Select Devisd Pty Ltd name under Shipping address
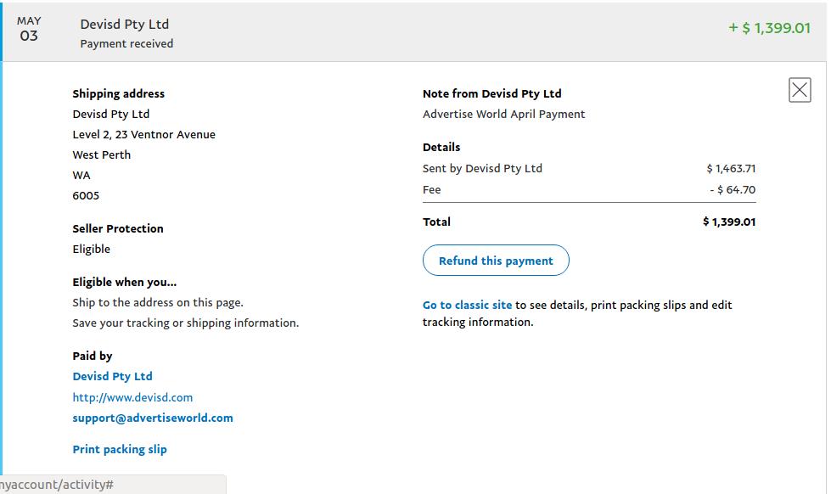 [111, 114]
